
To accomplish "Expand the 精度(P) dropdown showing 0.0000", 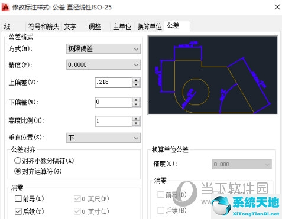I will 103,64.
